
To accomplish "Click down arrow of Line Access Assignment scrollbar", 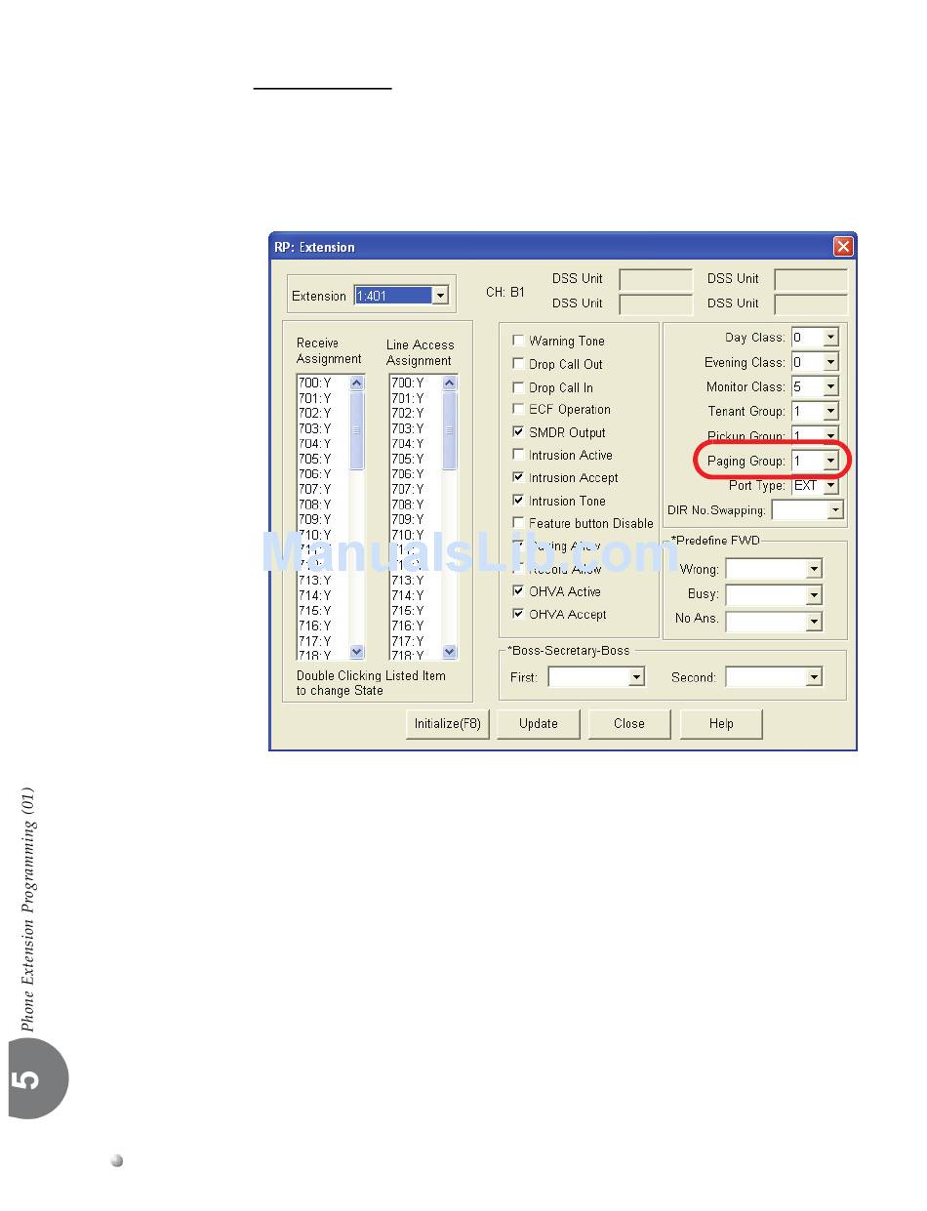I will point(450,652).
